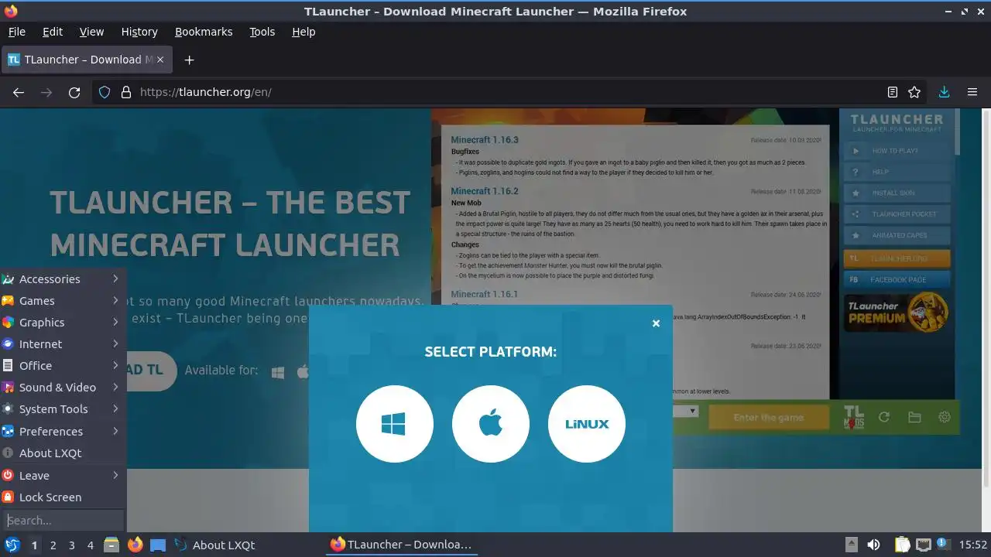Click the Enter the game button
This screenshot has height=557, width=991.
(x=768, y=418)
